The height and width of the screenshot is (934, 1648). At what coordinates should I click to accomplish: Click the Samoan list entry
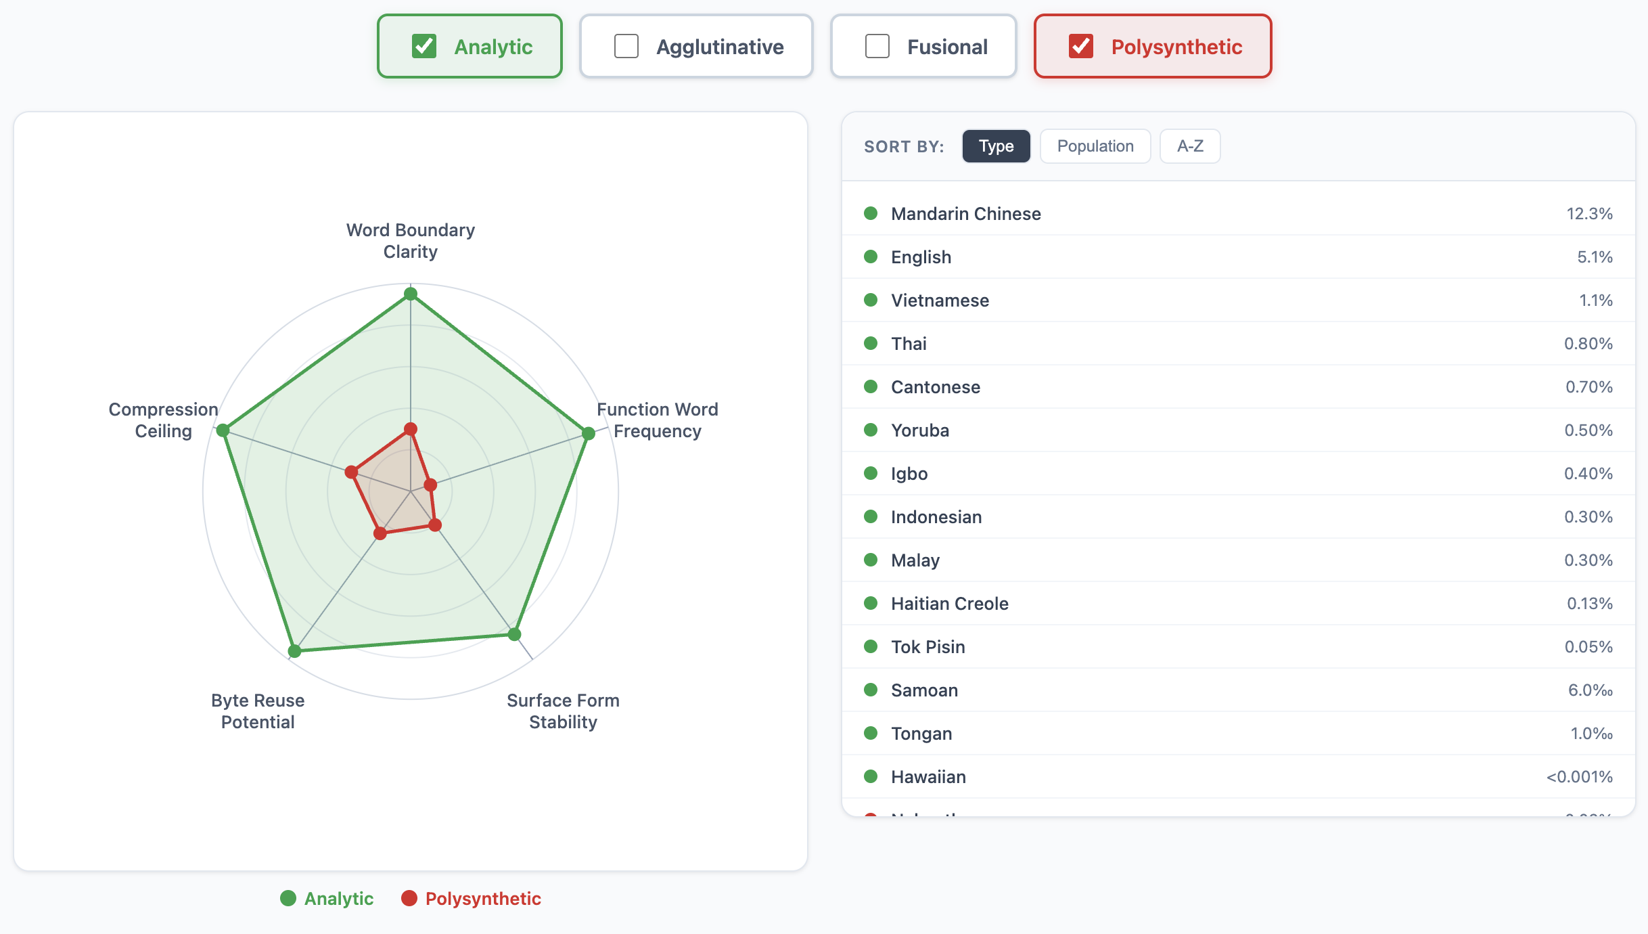(x=924, y=690)
